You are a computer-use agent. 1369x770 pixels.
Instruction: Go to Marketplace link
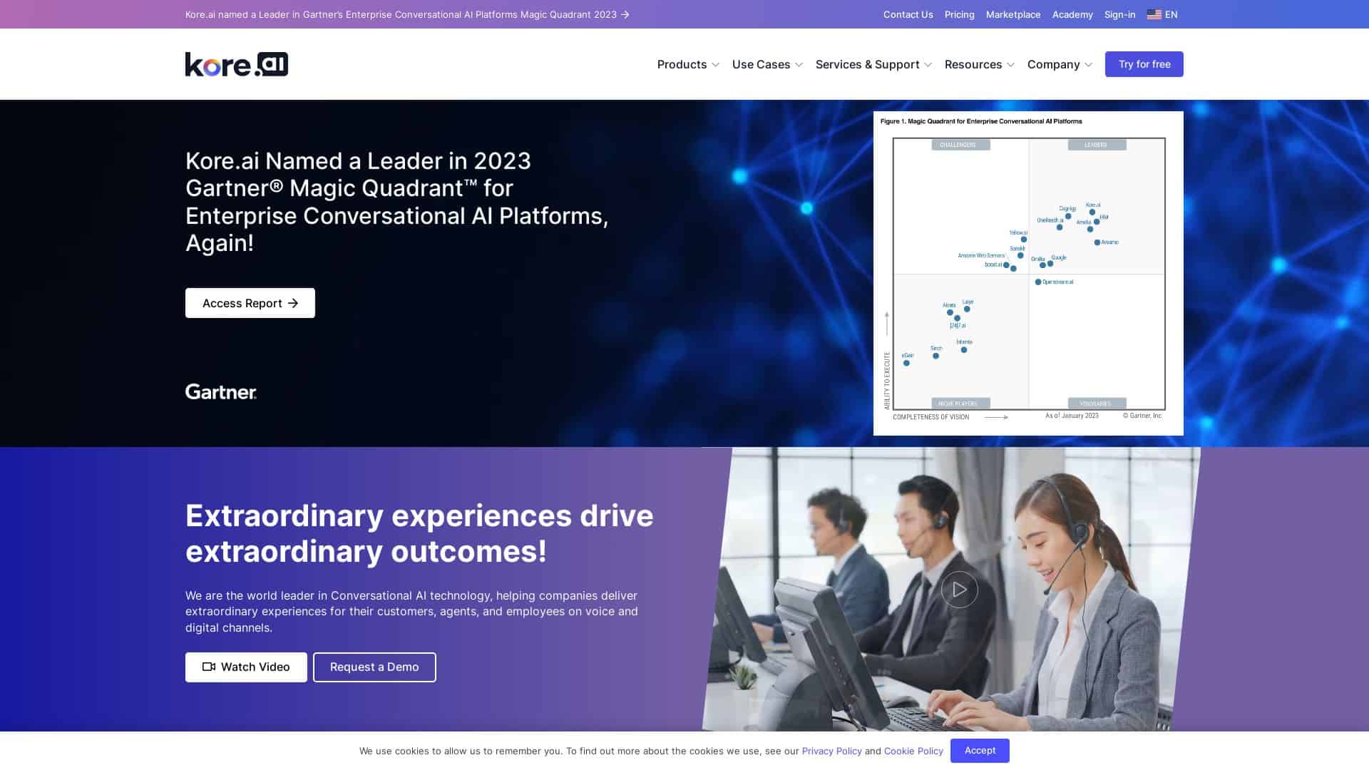click(x=1012, y=14)
